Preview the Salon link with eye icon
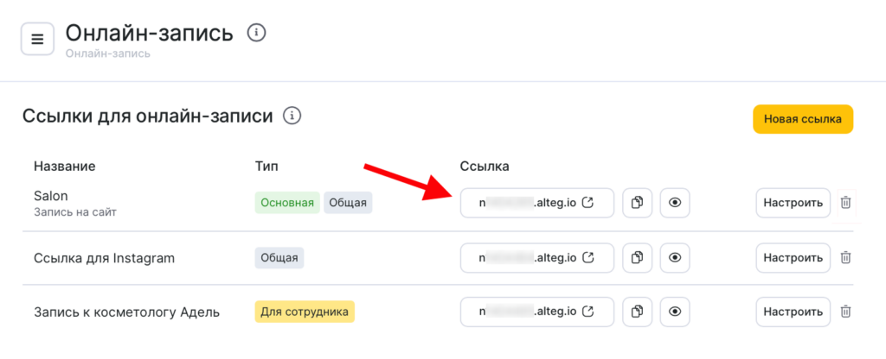886x359 pixels. 675,203
